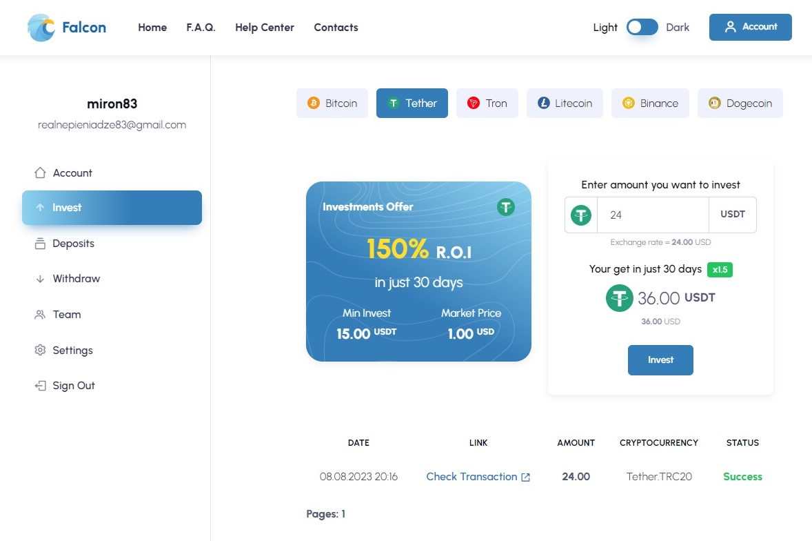Click the yellow Binance icon
Screen dimensions: 812x541
point(628,103)
